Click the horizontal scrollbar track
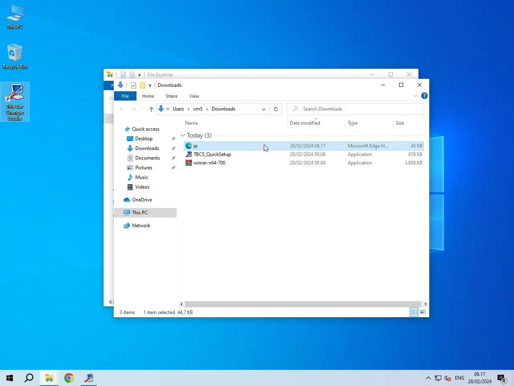 tap(303, 304)
